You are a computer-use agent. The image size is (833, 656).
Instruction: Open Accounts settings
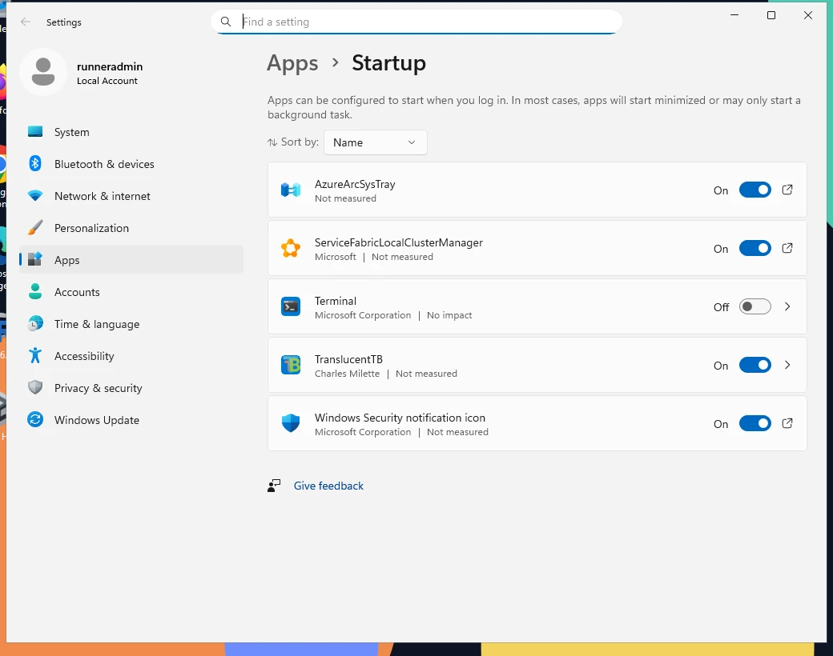(x=131, y=291)
